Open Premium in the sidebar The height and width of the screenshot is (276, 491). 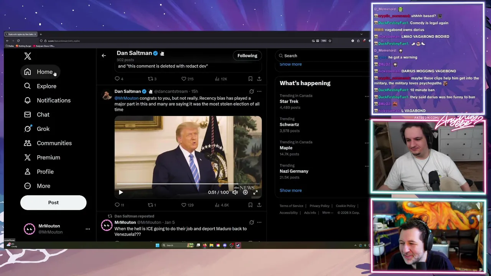[x=42, y=158]
